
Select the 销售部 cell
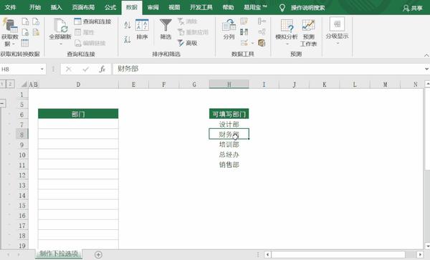229,165
